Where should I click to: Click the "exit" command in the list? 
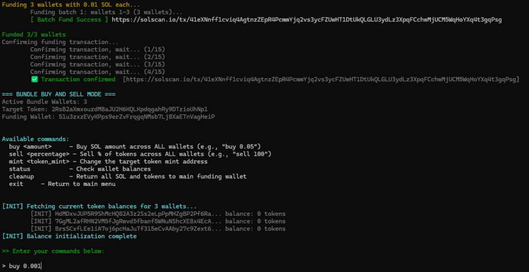pos(16,184)
